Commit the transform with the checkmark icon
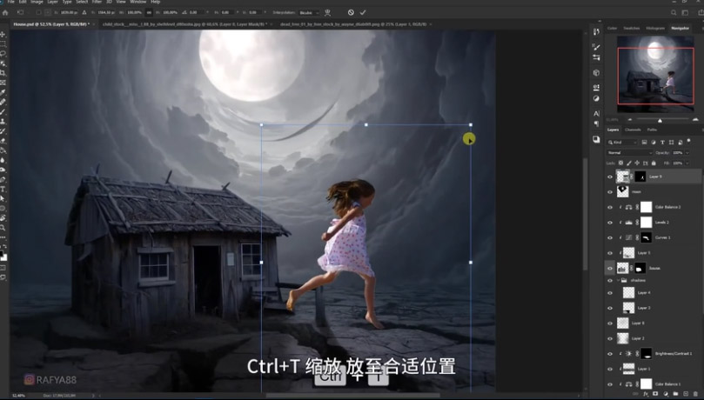Screen dimensions: 704x400 (363, 12)
